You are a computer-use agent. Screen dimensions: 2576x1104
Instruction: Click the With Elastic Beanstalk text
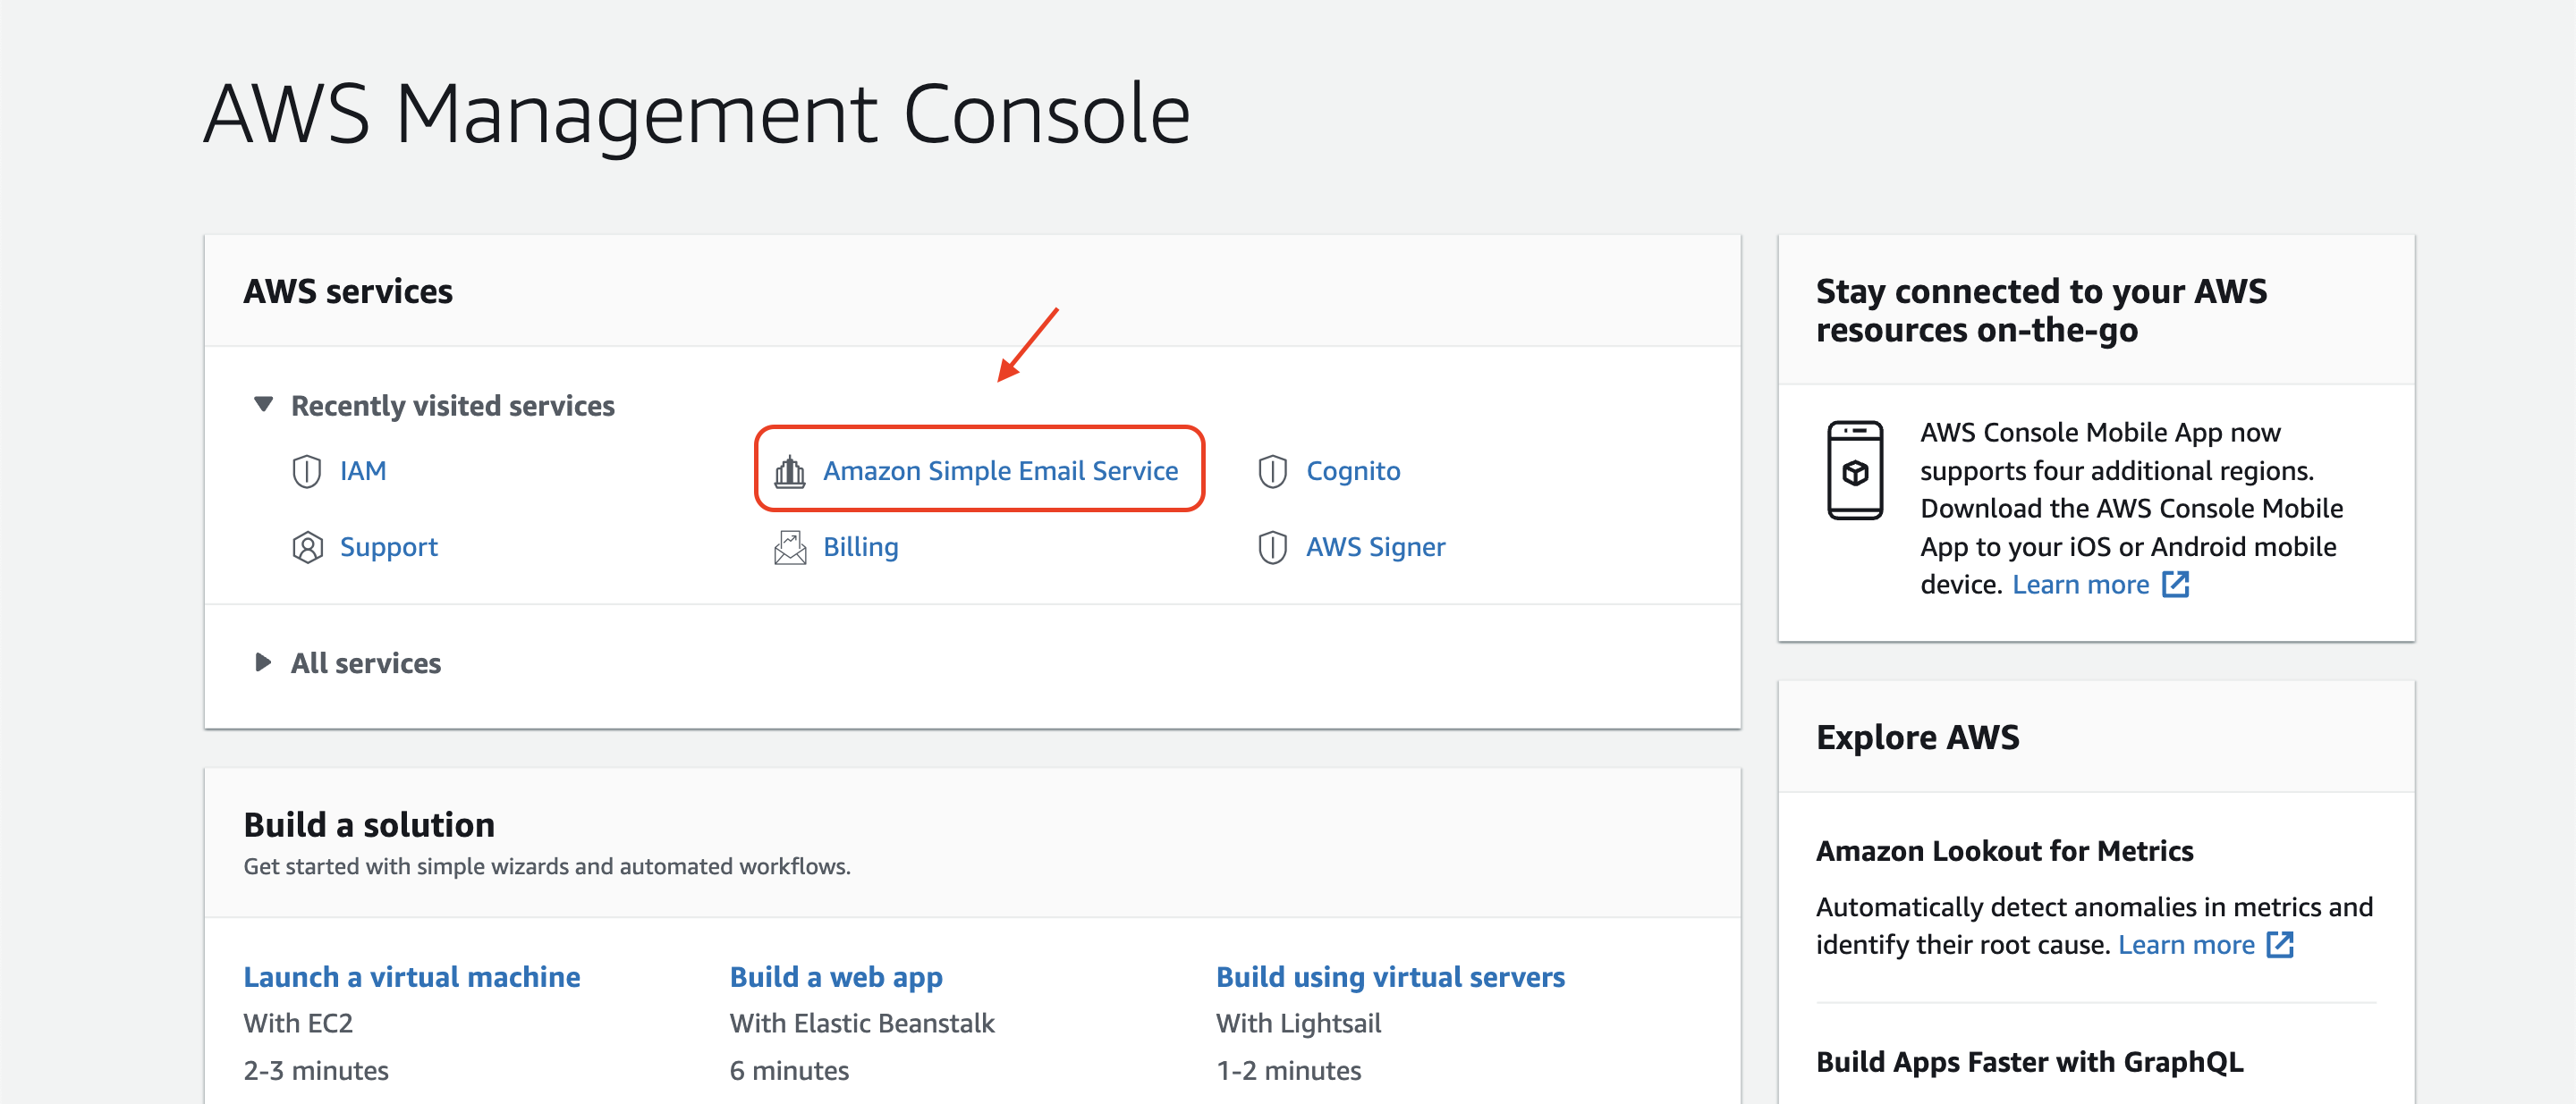pyautogui.click(x=862, y=1023)
